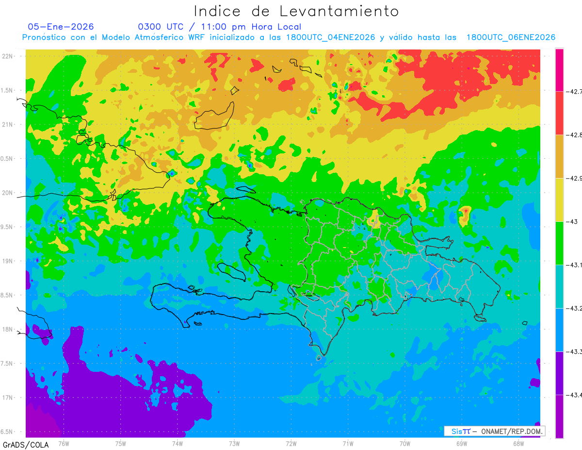Click the '68W' longitude label
Image resolution: width=582 pixels, height=450 pixels.
click(x=518, y=444)
